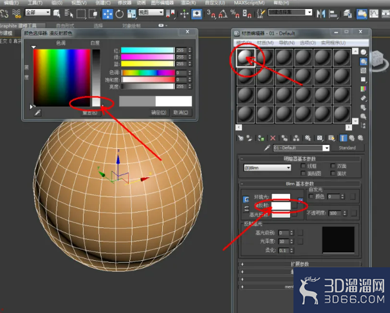Click Assign Material to Selection icon
This screenshot has width=390, height=313.
(261, 138)
